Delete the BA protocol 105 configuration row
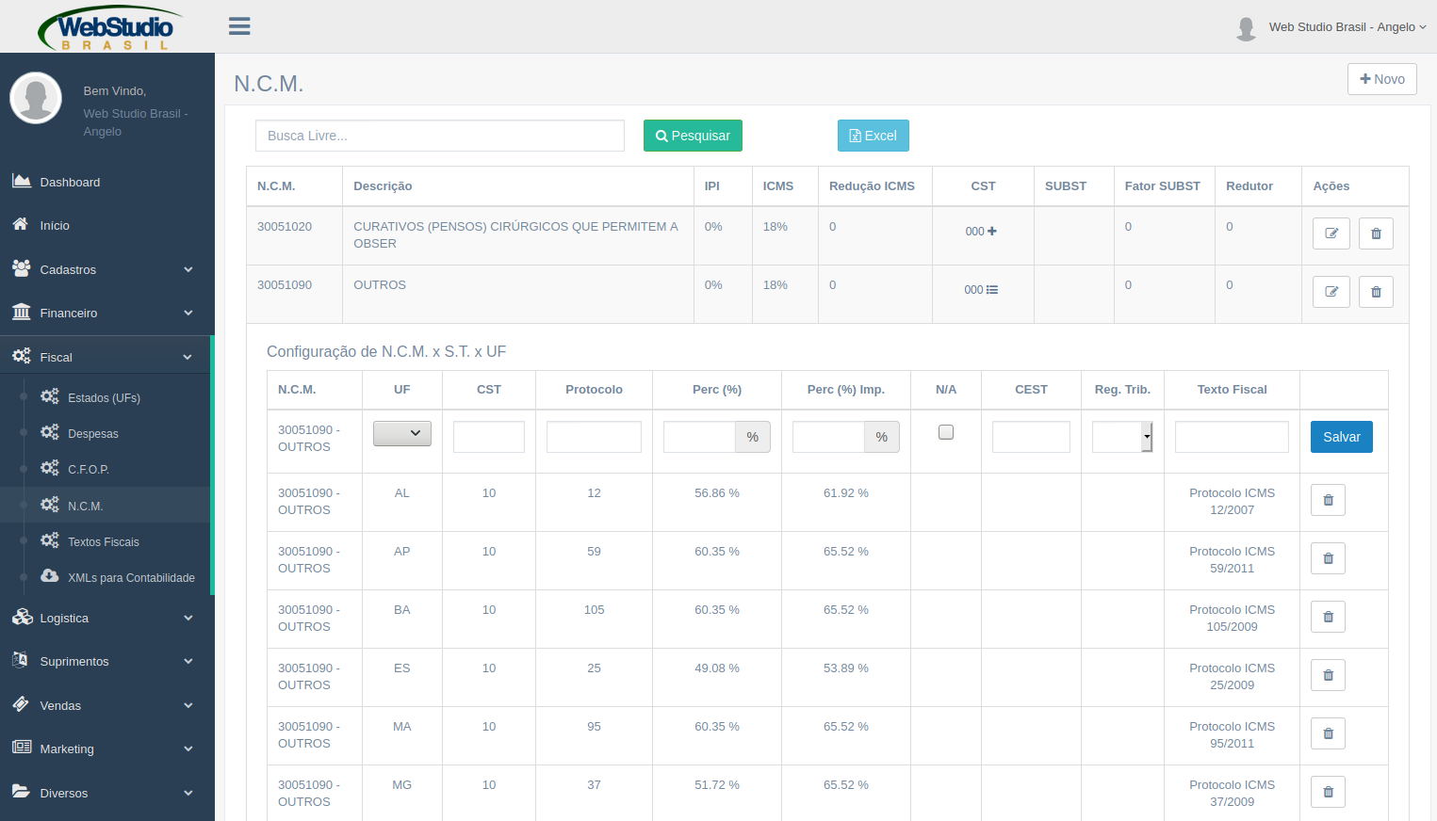The width and height of the screenshot is (1437, 821). tap(1328, 617)
